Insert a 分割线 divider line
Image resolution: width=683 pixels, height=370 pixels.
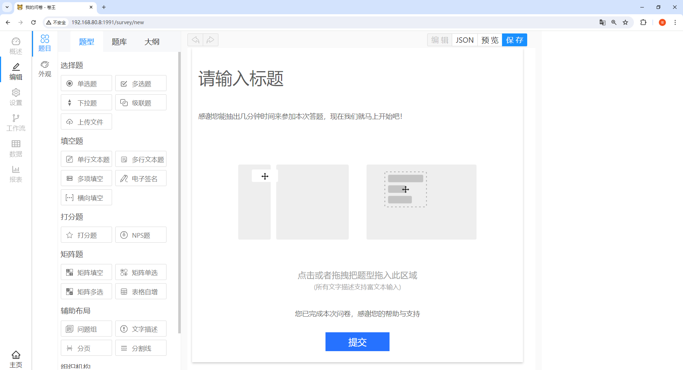click(x=141, y=348)
